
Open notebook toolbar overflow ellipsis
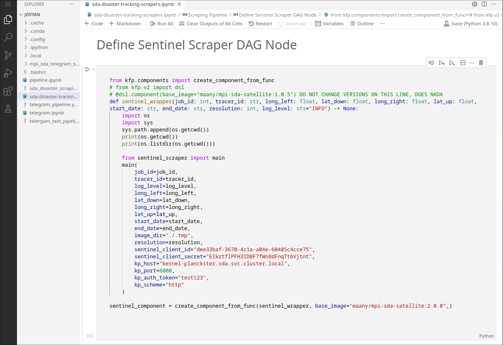[x=382, y=24]
